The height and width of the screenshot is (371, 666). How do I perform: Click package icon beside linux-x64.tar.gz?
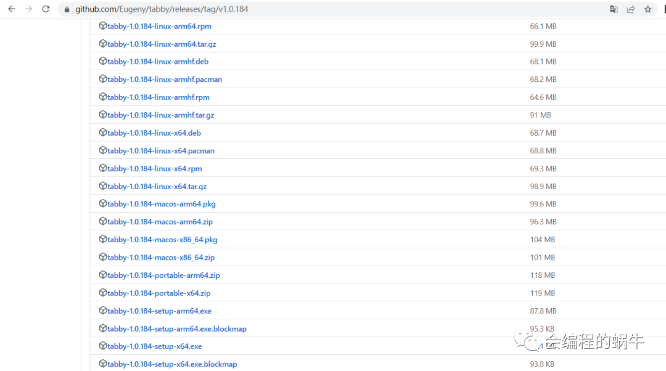(102, 186)
